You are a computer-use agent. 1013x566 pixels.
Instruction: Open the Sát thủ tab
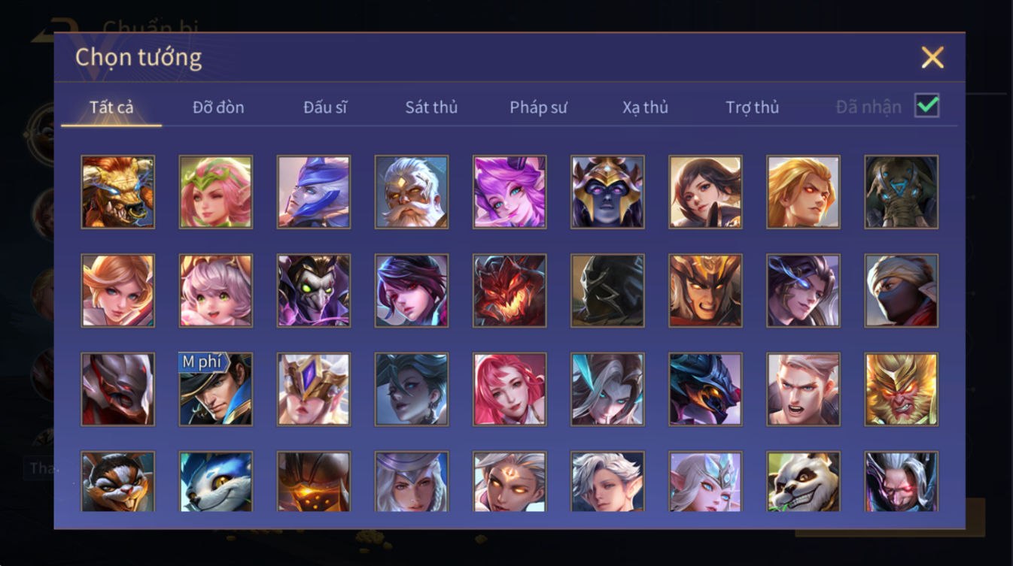(431, 107)
